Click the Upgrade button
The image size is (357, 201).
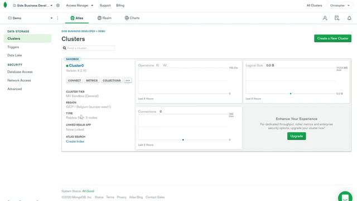click(296, 136)
